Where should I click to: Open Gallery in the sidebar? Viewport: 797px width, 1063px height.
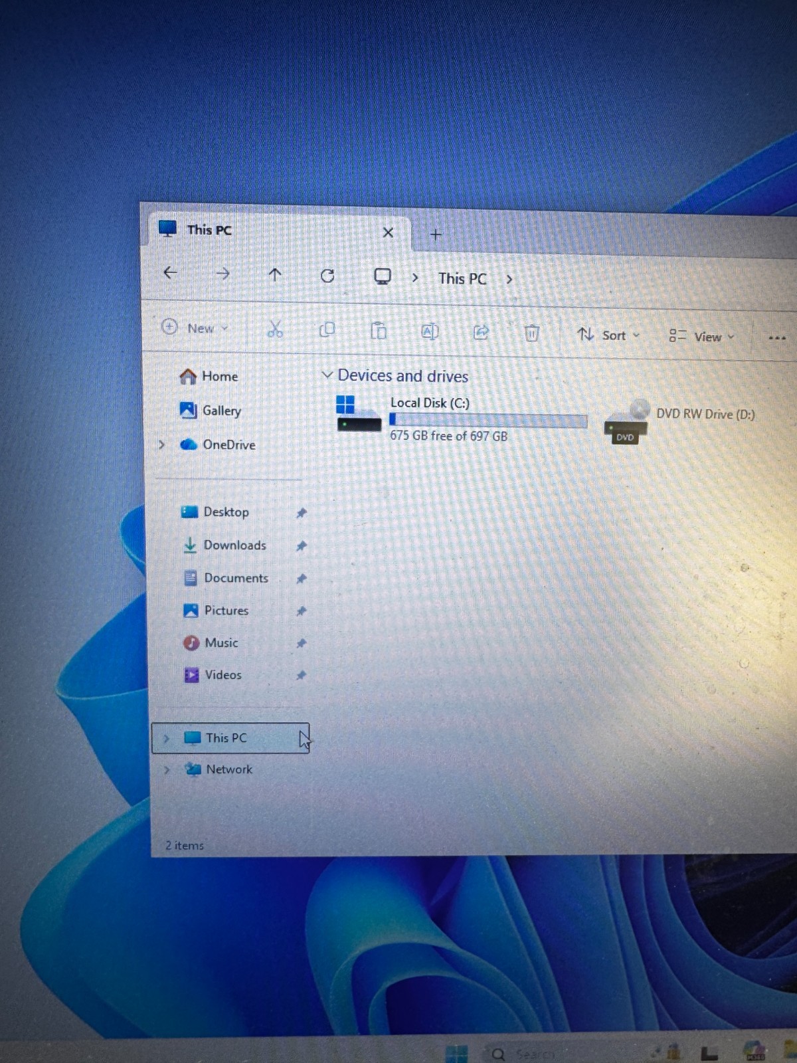(211, 411)
